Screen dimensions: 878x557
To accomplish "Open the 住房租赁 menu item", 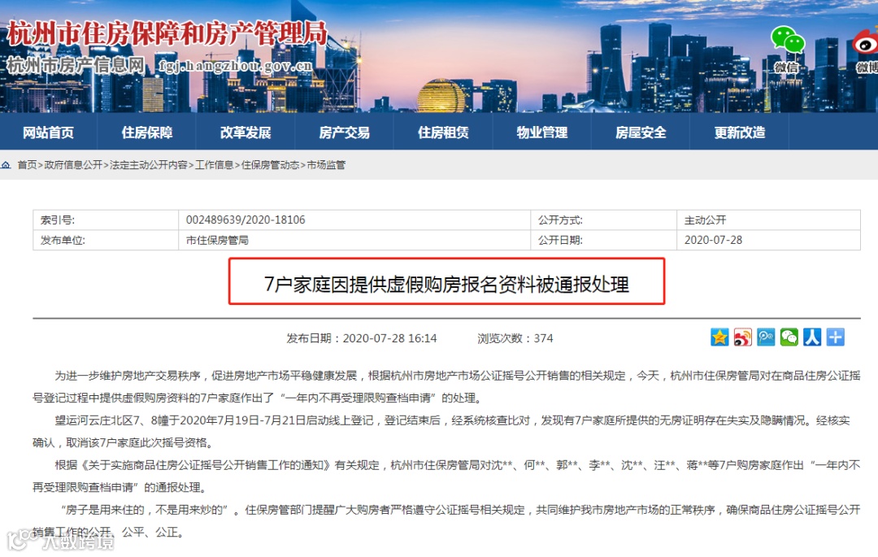I will pos(443,133).
